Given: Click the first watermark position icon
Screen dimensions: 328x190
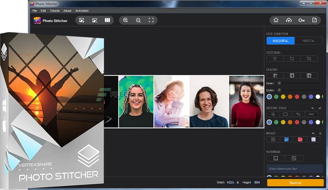Looking at the screenshot, I should [276, 158].
